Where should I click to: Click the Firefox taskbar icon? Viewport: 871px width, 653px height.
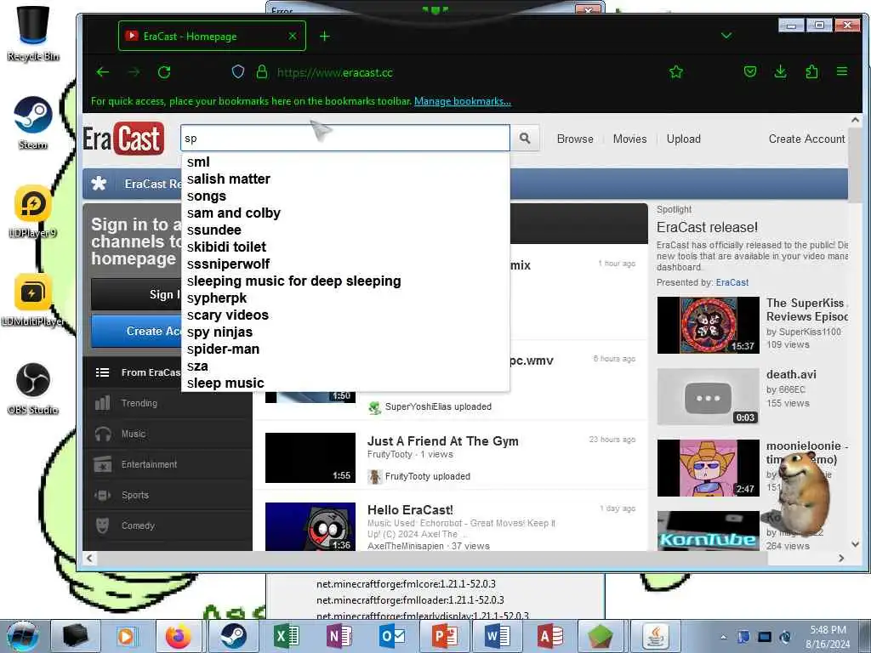coord(178,636)
